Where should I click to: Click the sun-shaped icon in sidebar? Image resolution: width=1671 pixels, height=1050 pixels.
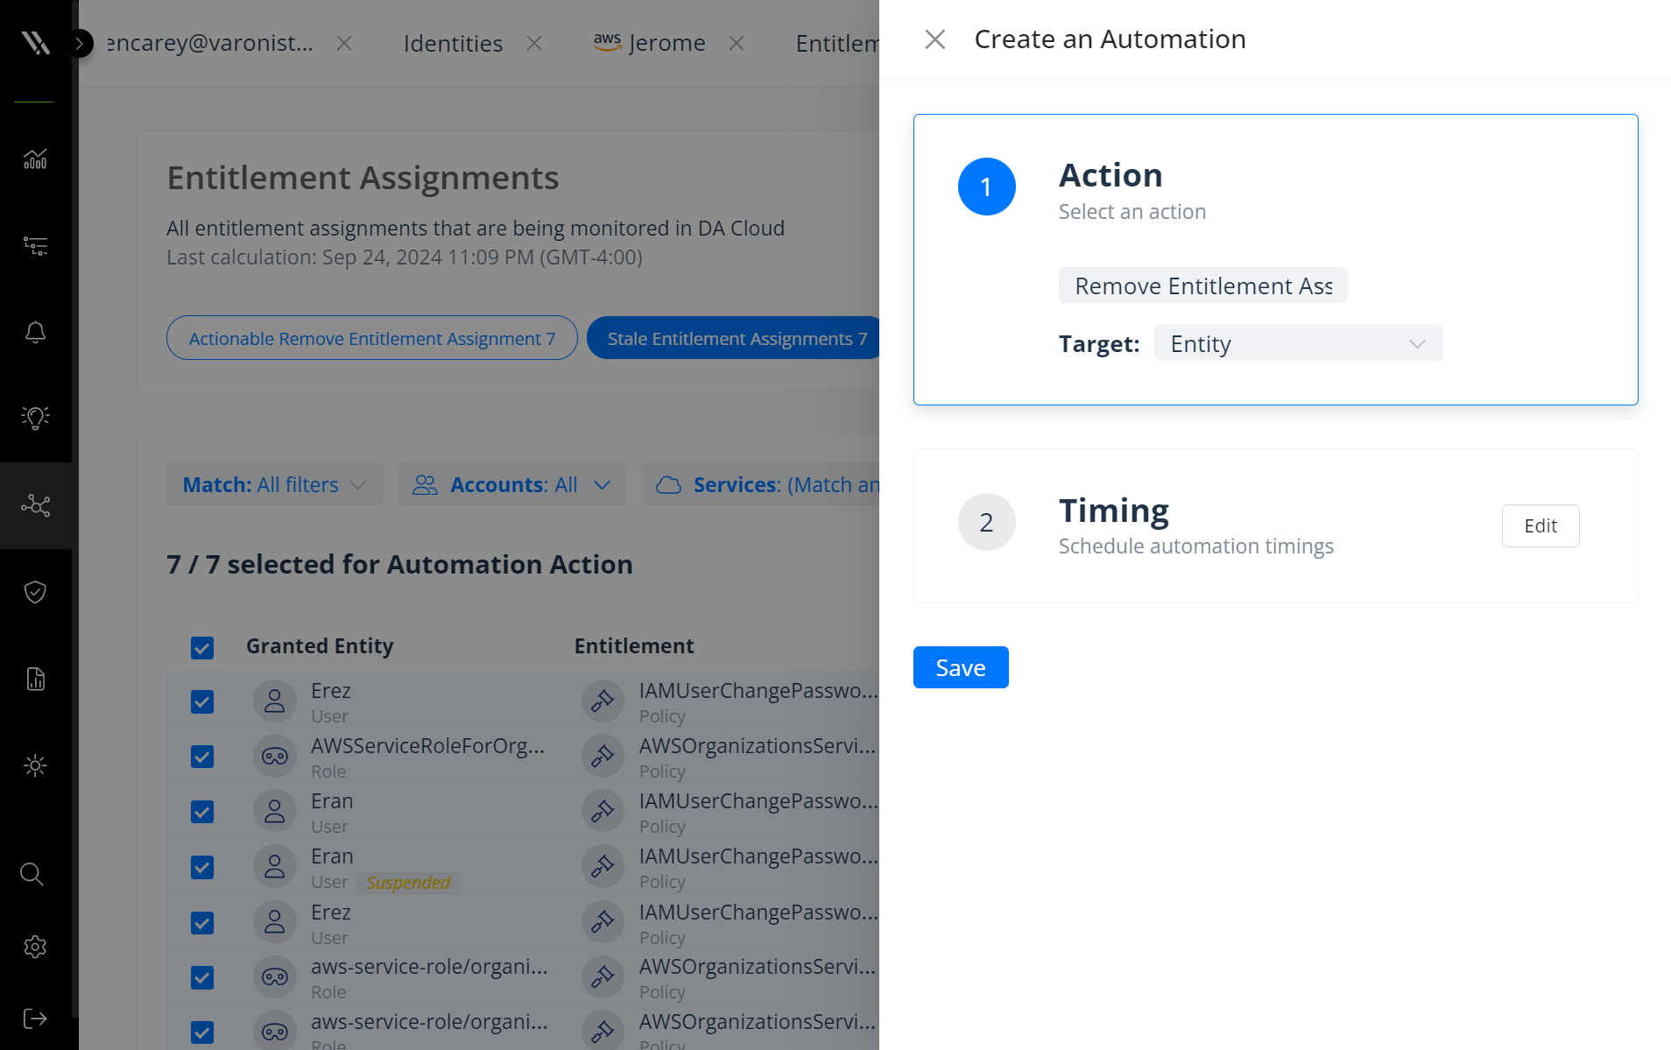pyautogui.click(x=35, y=765)
